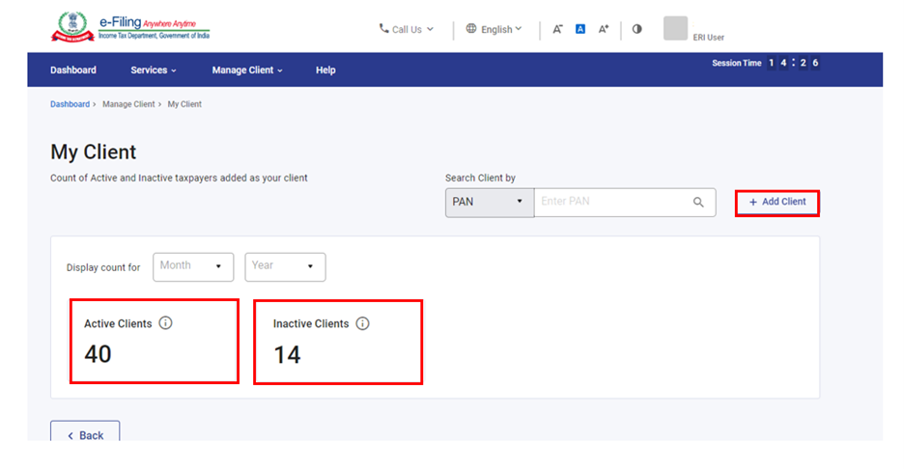The height and width of the screenshot is (469, 904).
Task: Open the Month dropdown
Action: coord(193,266)
